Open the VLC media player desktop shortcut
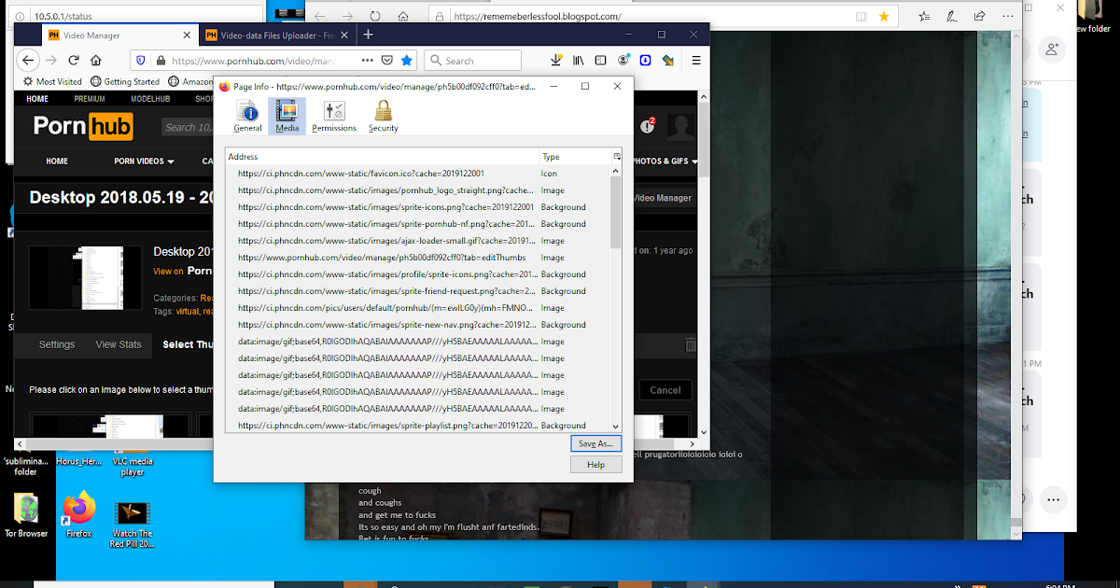Viewport: 1120px width, 588px height. [133, 465]
